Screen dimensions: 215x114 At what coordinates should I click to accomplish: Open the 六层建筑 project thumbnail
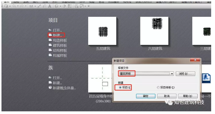154,31
